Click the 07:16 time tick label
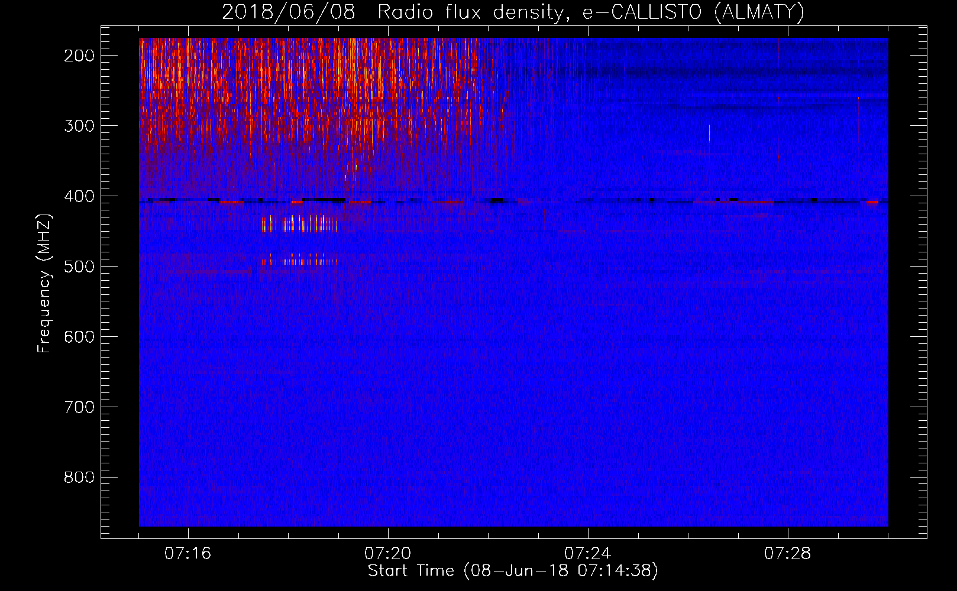This screenshot has width=957, height=591. (188, 554)
